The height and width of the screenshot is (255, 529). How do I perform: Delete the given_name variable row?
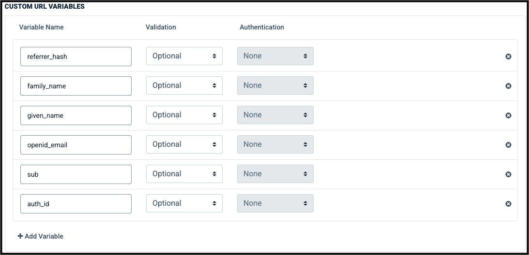508,115
